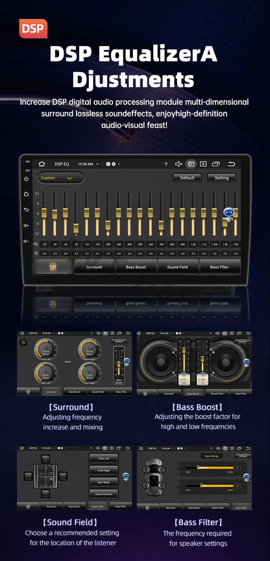Open the Custom preset dropdown

(61, 178)
